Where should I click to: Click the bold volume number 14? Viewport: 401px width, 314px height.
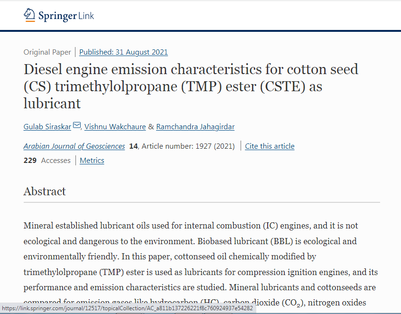133,146
